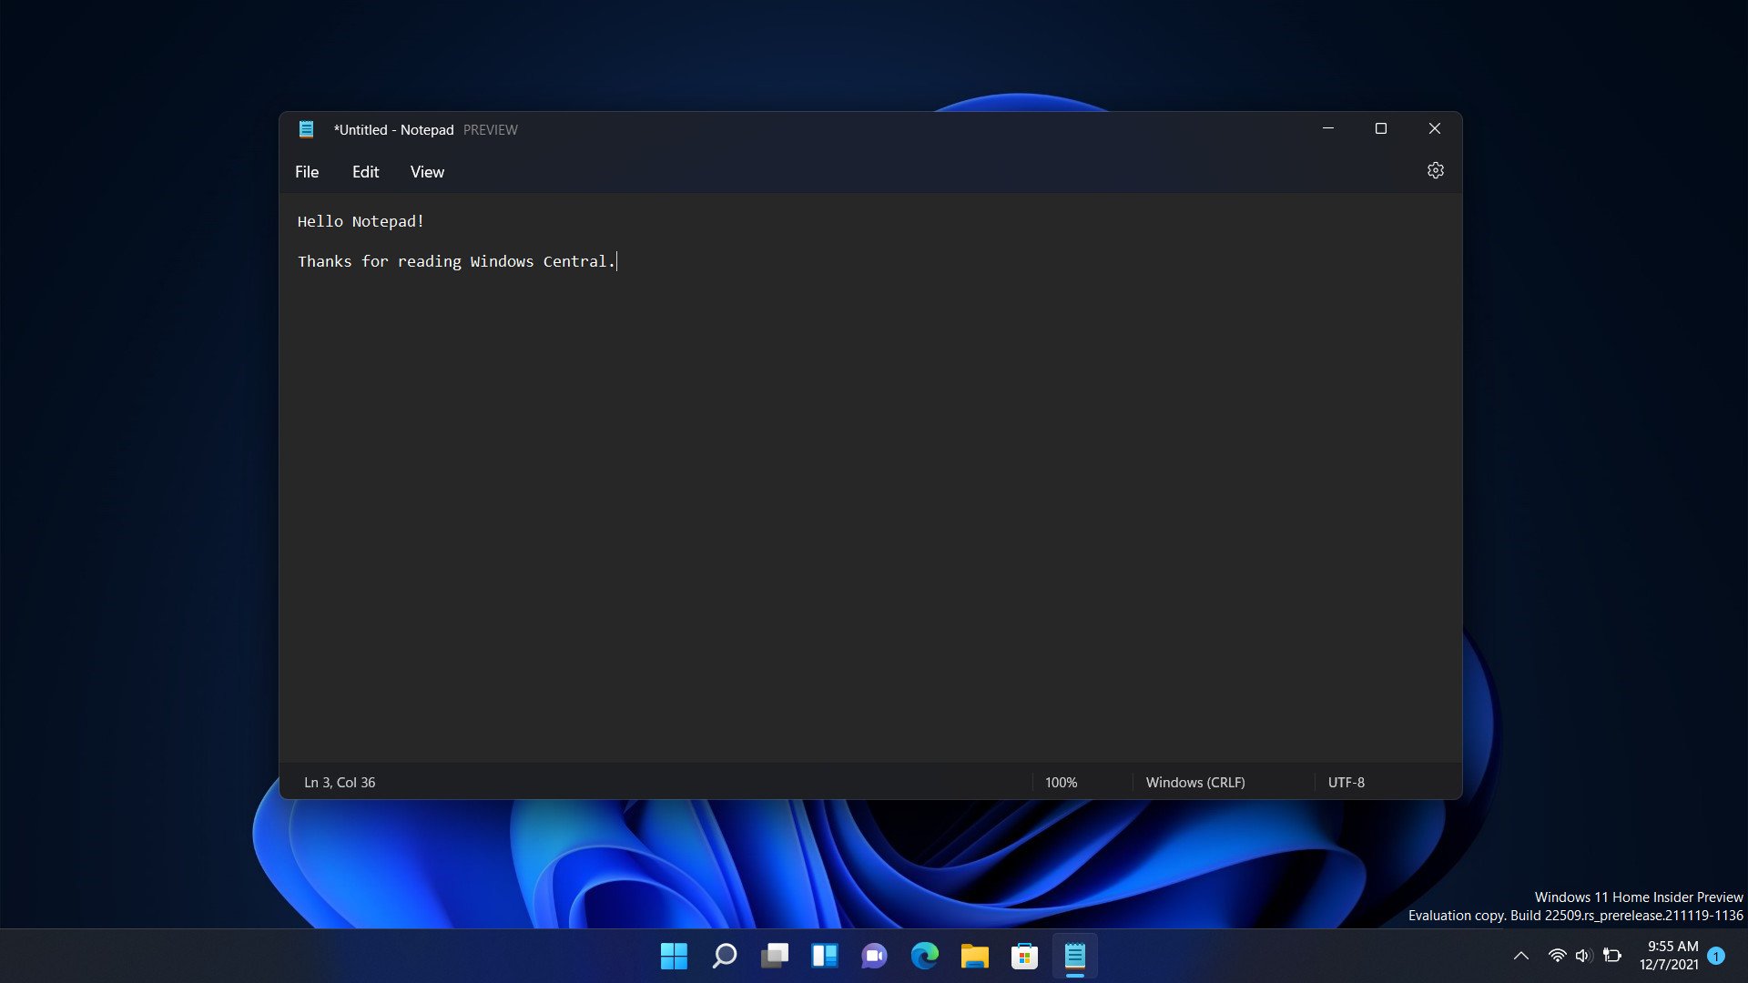
Task: Click the Ln 3, Col 36 status indicator
Action: tap(340, 782)
